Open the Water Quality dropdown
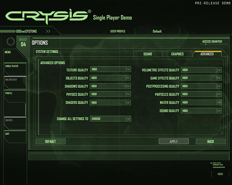 [x=201, y=102]
